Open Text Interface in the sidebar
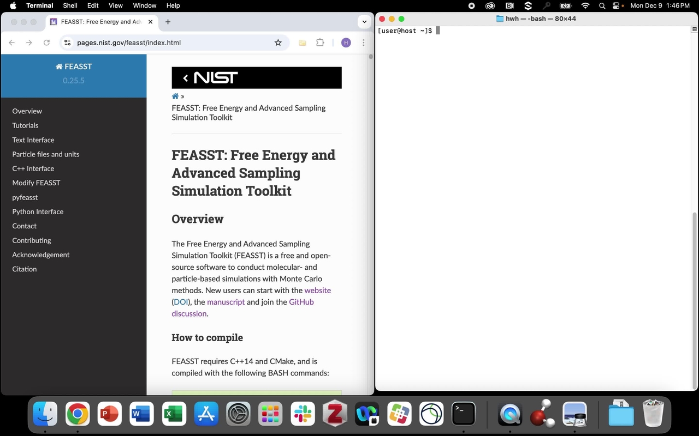The height and width of the screenshot is (436, 699). pos(33,140)
